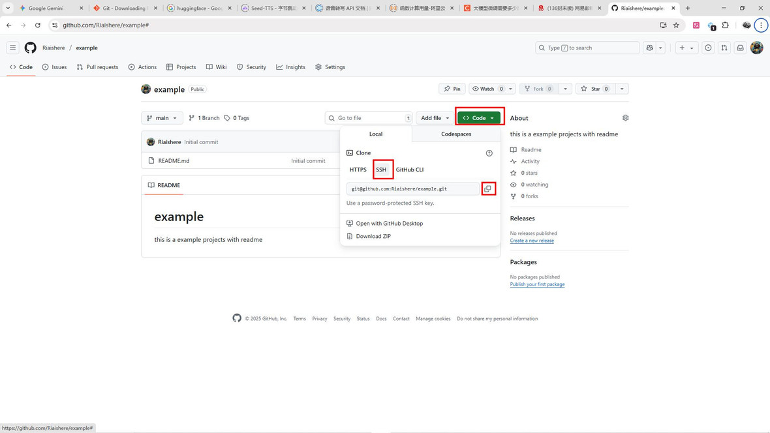Screen dimensions: 770x433
Task: Open the browser extensions puzzle icon
Action: tap(726, 25)
